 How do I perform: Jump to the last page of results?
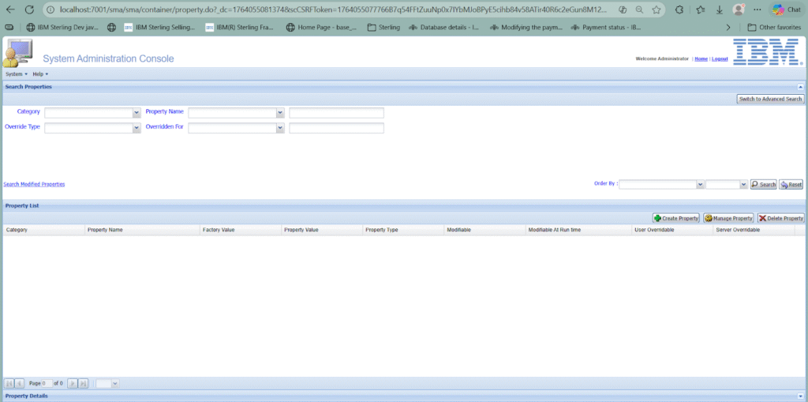[x=83, y=383]
